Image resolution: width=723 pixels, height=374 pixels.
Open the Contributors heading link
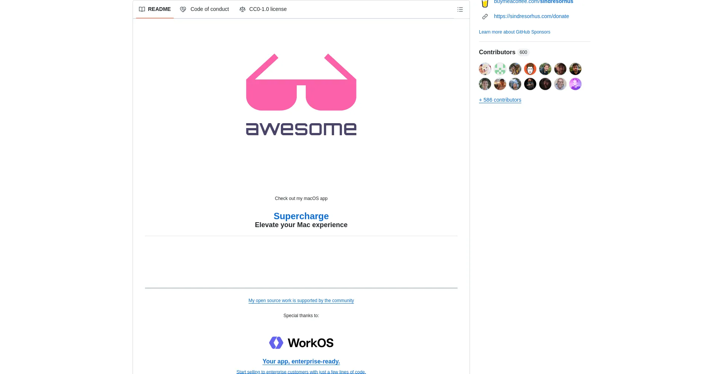[x=497, y=52]
